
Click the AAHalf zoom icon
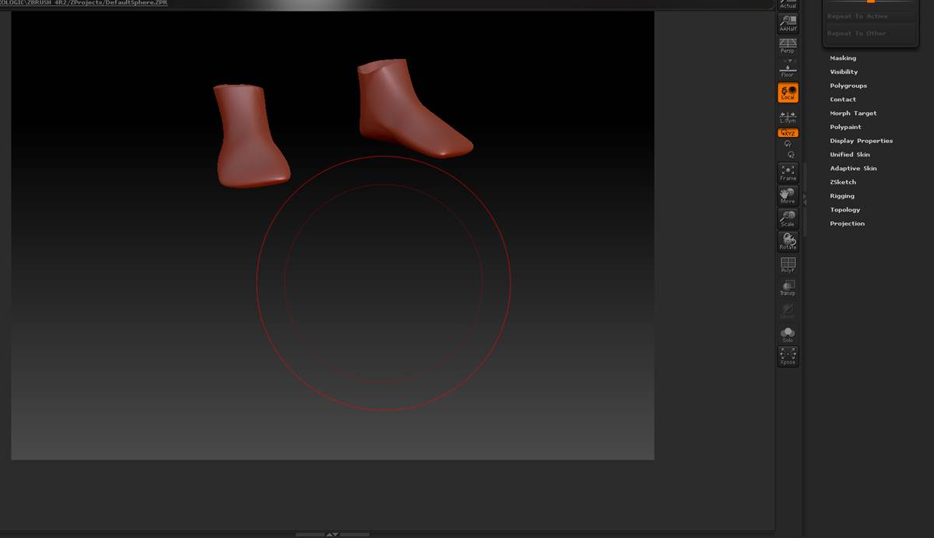(x=788, y=23)
